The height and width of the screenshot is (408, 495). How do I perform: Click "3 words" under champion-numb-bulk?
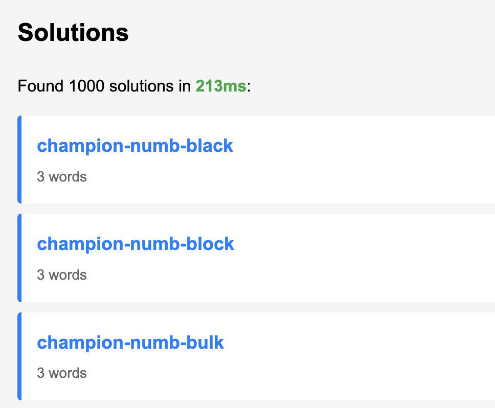[x=62, y=373]
